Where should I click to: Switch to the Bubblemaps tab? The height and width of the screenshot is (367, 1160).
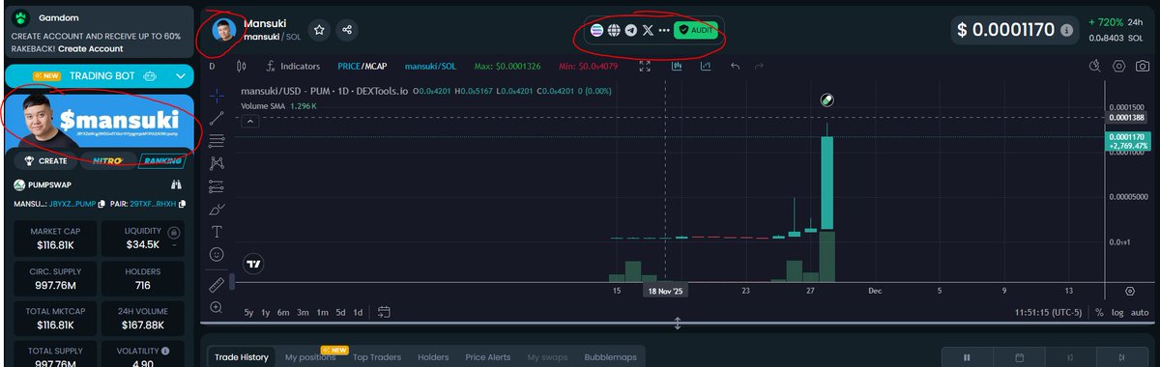610,357
